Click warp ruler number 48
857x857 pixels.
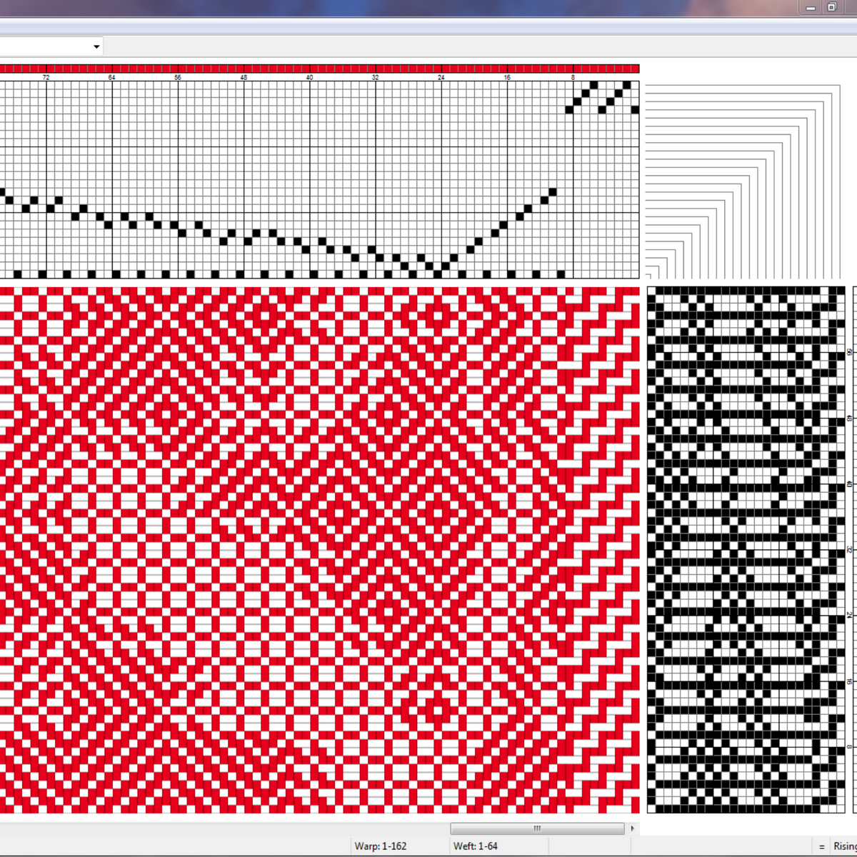pyautogui.click(x=244, y=77)
